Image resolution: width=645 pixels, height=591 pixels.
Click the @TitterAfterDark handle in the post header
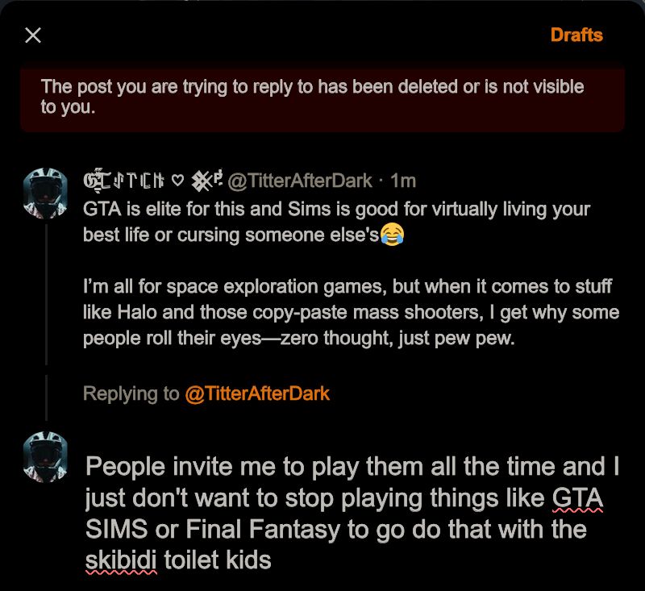(299, 181)
